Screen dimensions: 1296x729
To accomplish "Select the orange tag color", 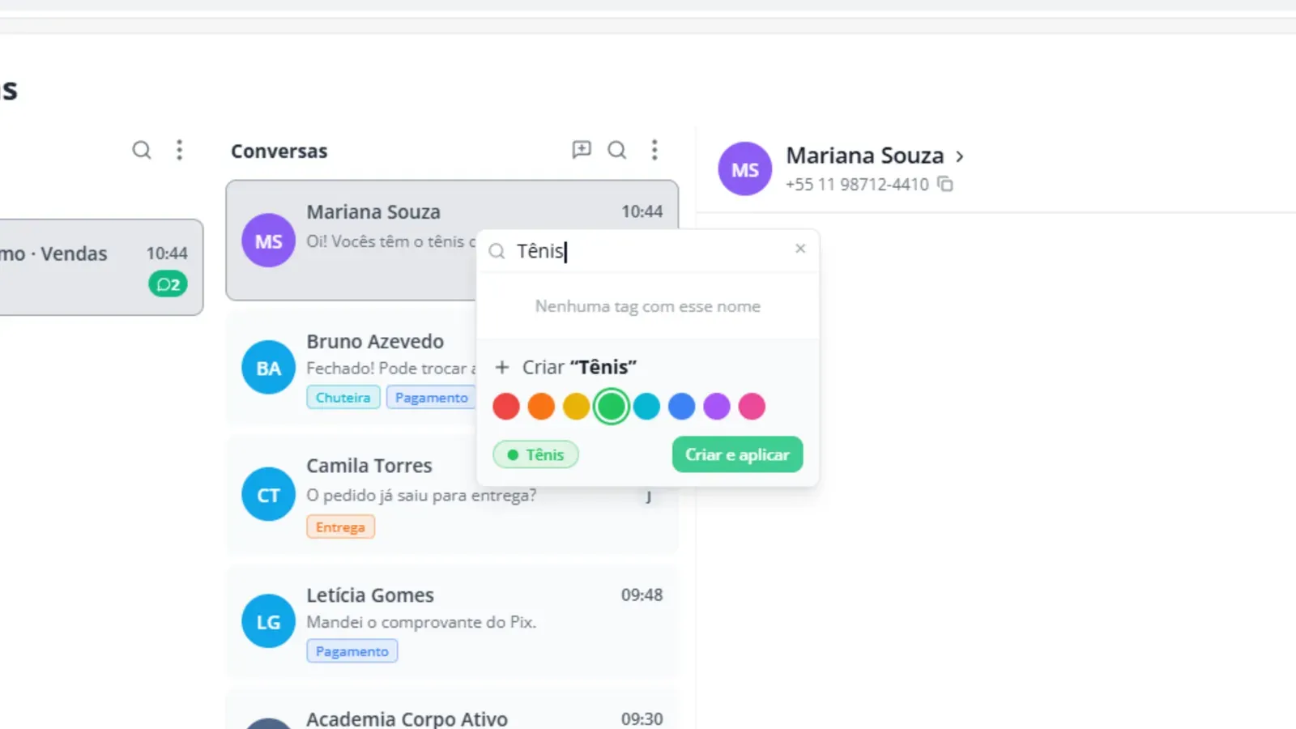I will [541, 406].
